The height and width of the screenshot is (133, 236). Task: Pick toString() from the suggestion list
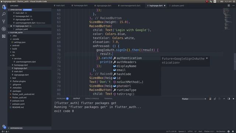tap(137, 94)
